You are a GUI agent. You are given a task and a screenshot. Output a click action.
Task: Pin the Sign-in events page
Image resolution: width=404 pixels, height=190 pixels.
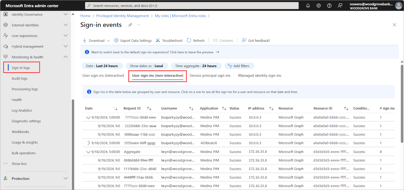[130, 25]
